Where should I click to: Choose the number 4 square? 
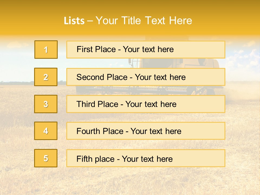click(x=46, y=131)
